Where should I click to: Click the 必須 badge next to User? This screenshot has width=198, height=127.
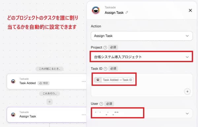point(109,104)
